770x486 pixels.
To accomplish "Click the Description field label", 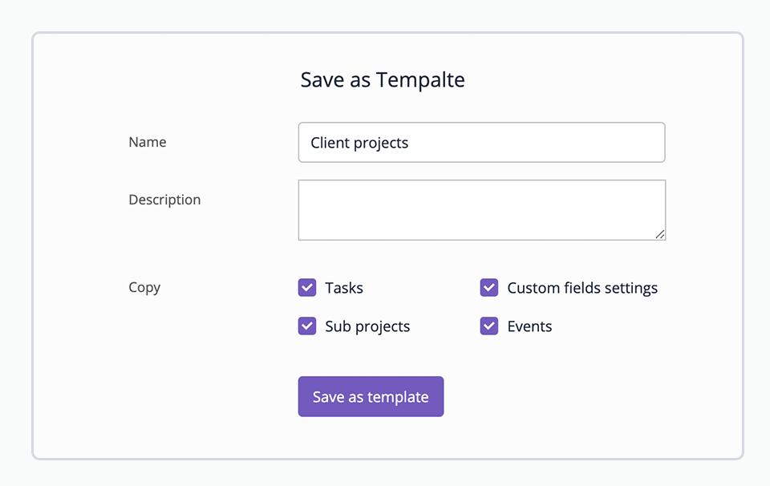I will coord(164,200).
